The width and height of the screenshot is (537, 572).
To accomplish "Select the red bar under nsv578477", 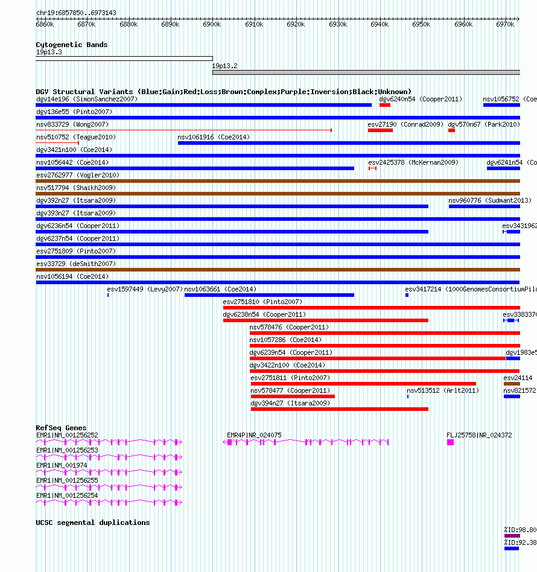I will click(x=293, y=396).
